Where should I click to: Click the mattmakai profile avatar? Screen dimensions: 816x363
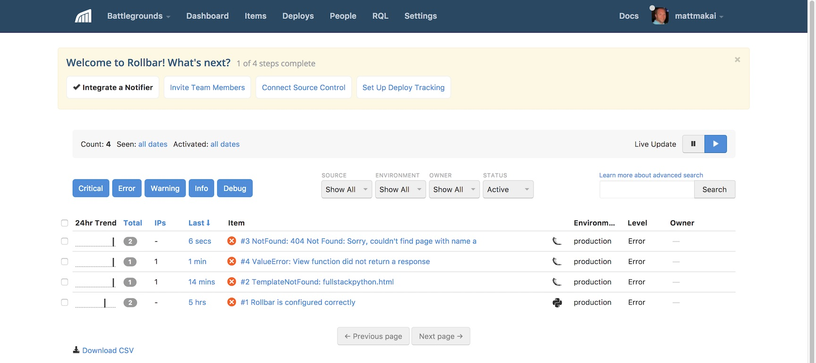(660, 16)
